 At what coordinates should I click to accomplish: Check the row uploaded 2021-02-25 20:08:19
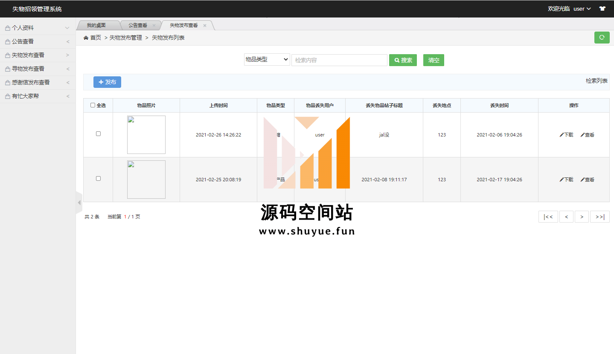coord(98,178)
